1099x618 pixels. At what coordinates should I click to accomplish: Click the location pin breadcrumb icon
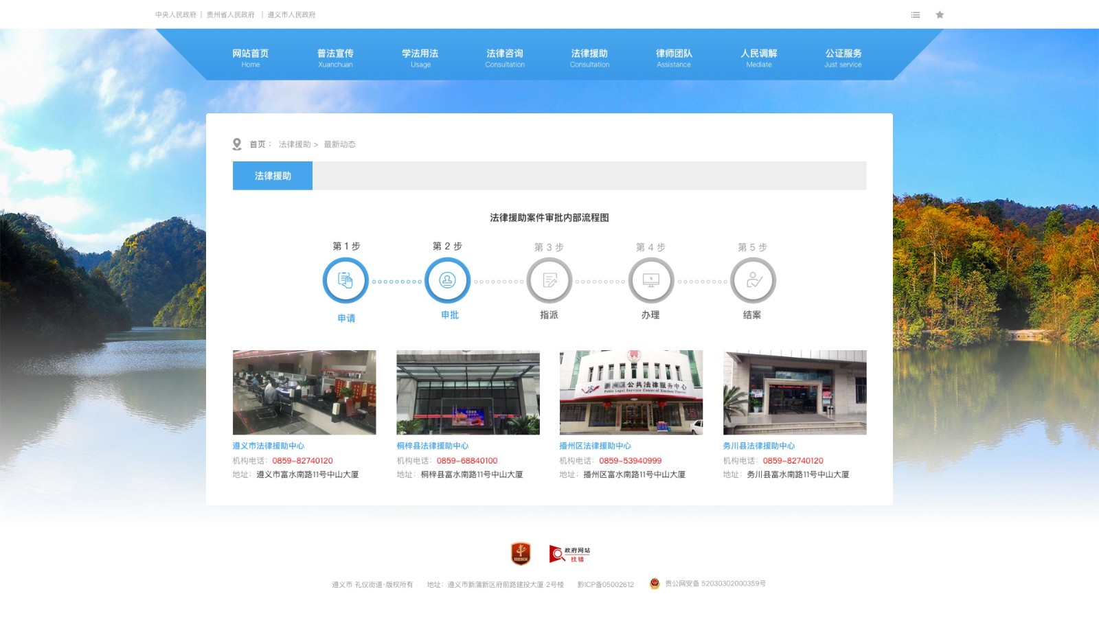pyautogui.click(x=237, y=144)
